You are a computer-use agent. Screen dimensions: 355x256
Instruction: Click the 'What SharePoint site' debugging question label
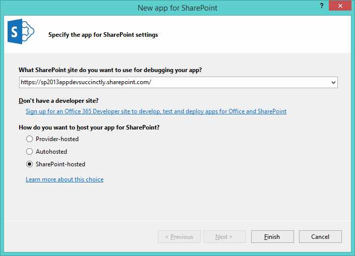(110, 70)
